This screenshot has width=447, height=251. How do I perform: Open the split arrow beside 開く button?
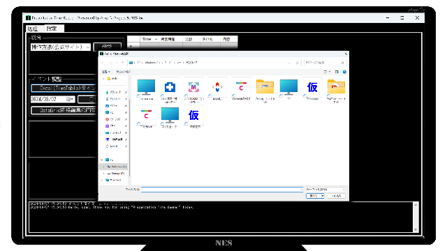[323, 196]
